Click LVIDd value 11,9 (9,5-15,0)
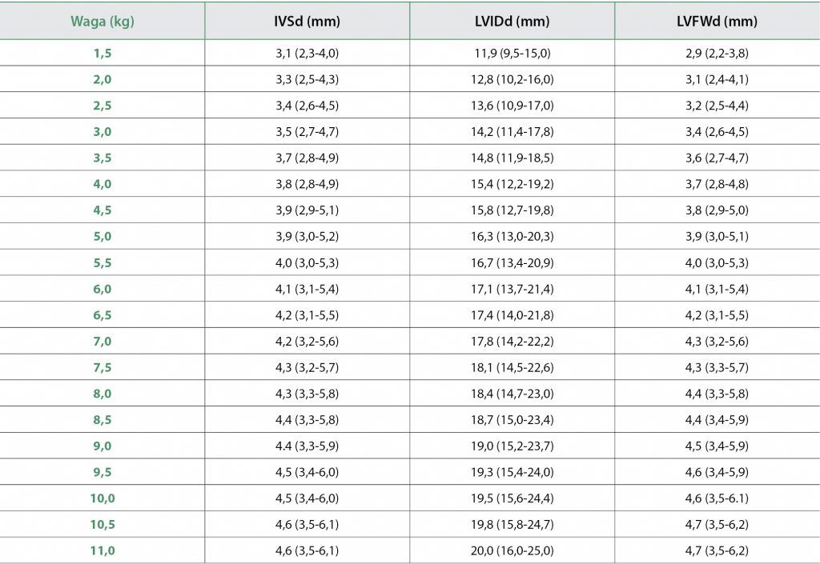Viewport: 820px width, 564px height. 512,54
